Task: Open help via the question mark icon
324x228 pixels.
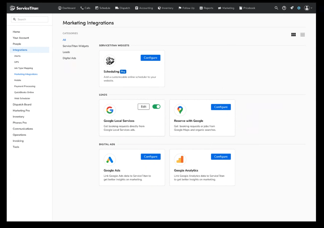Action: click(284, 8)
